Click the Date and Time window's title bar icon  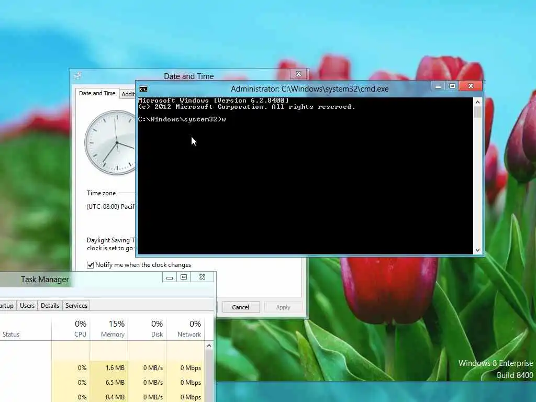click(x=77, y=75)
